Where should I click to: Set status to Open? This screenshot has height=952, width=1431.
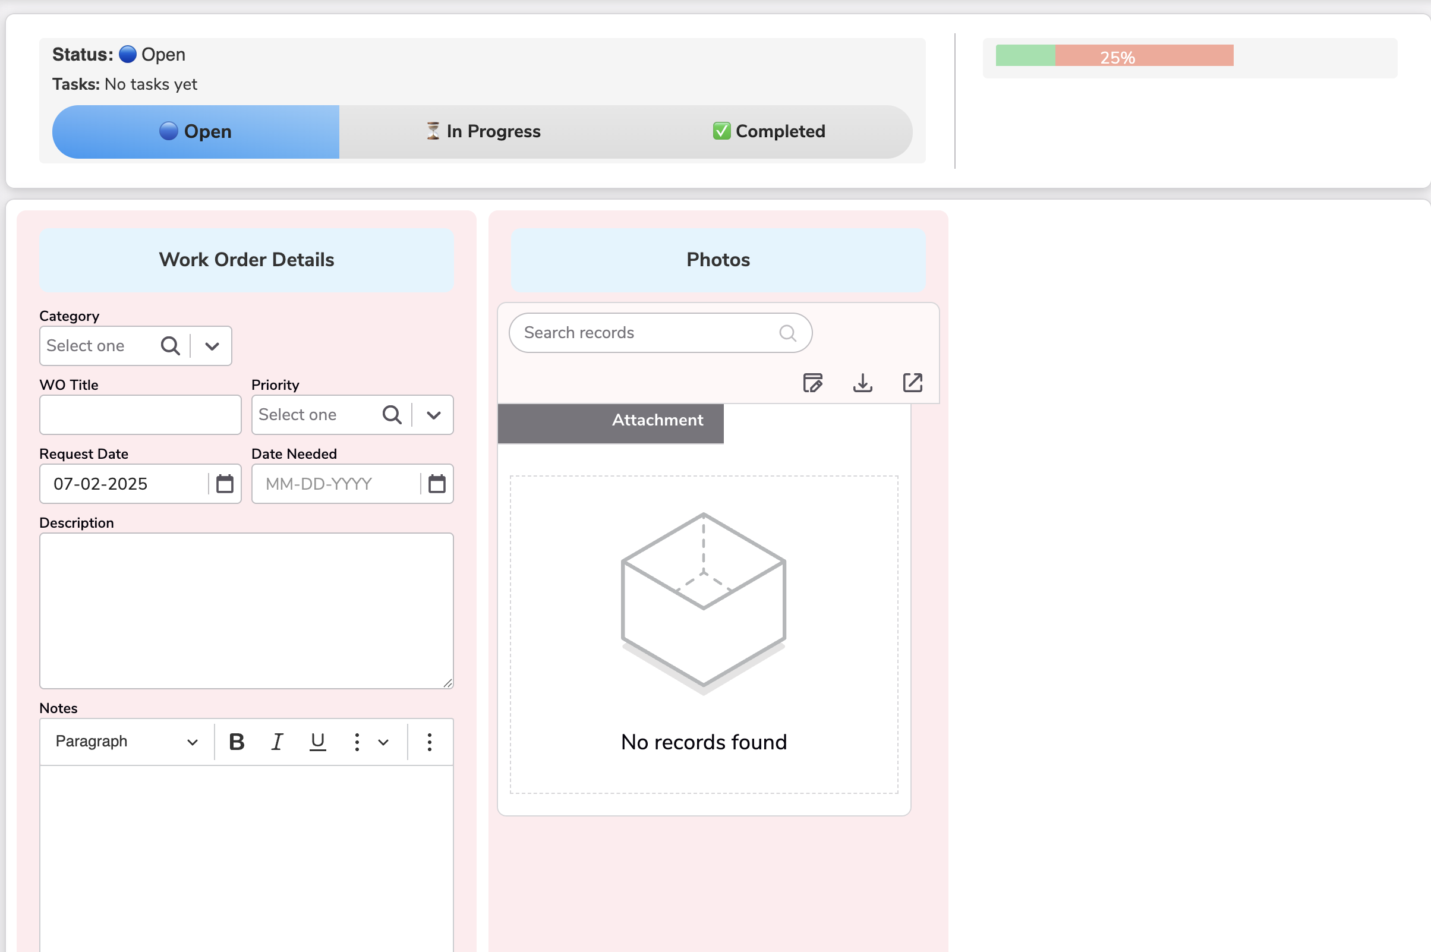coord(196,132)
